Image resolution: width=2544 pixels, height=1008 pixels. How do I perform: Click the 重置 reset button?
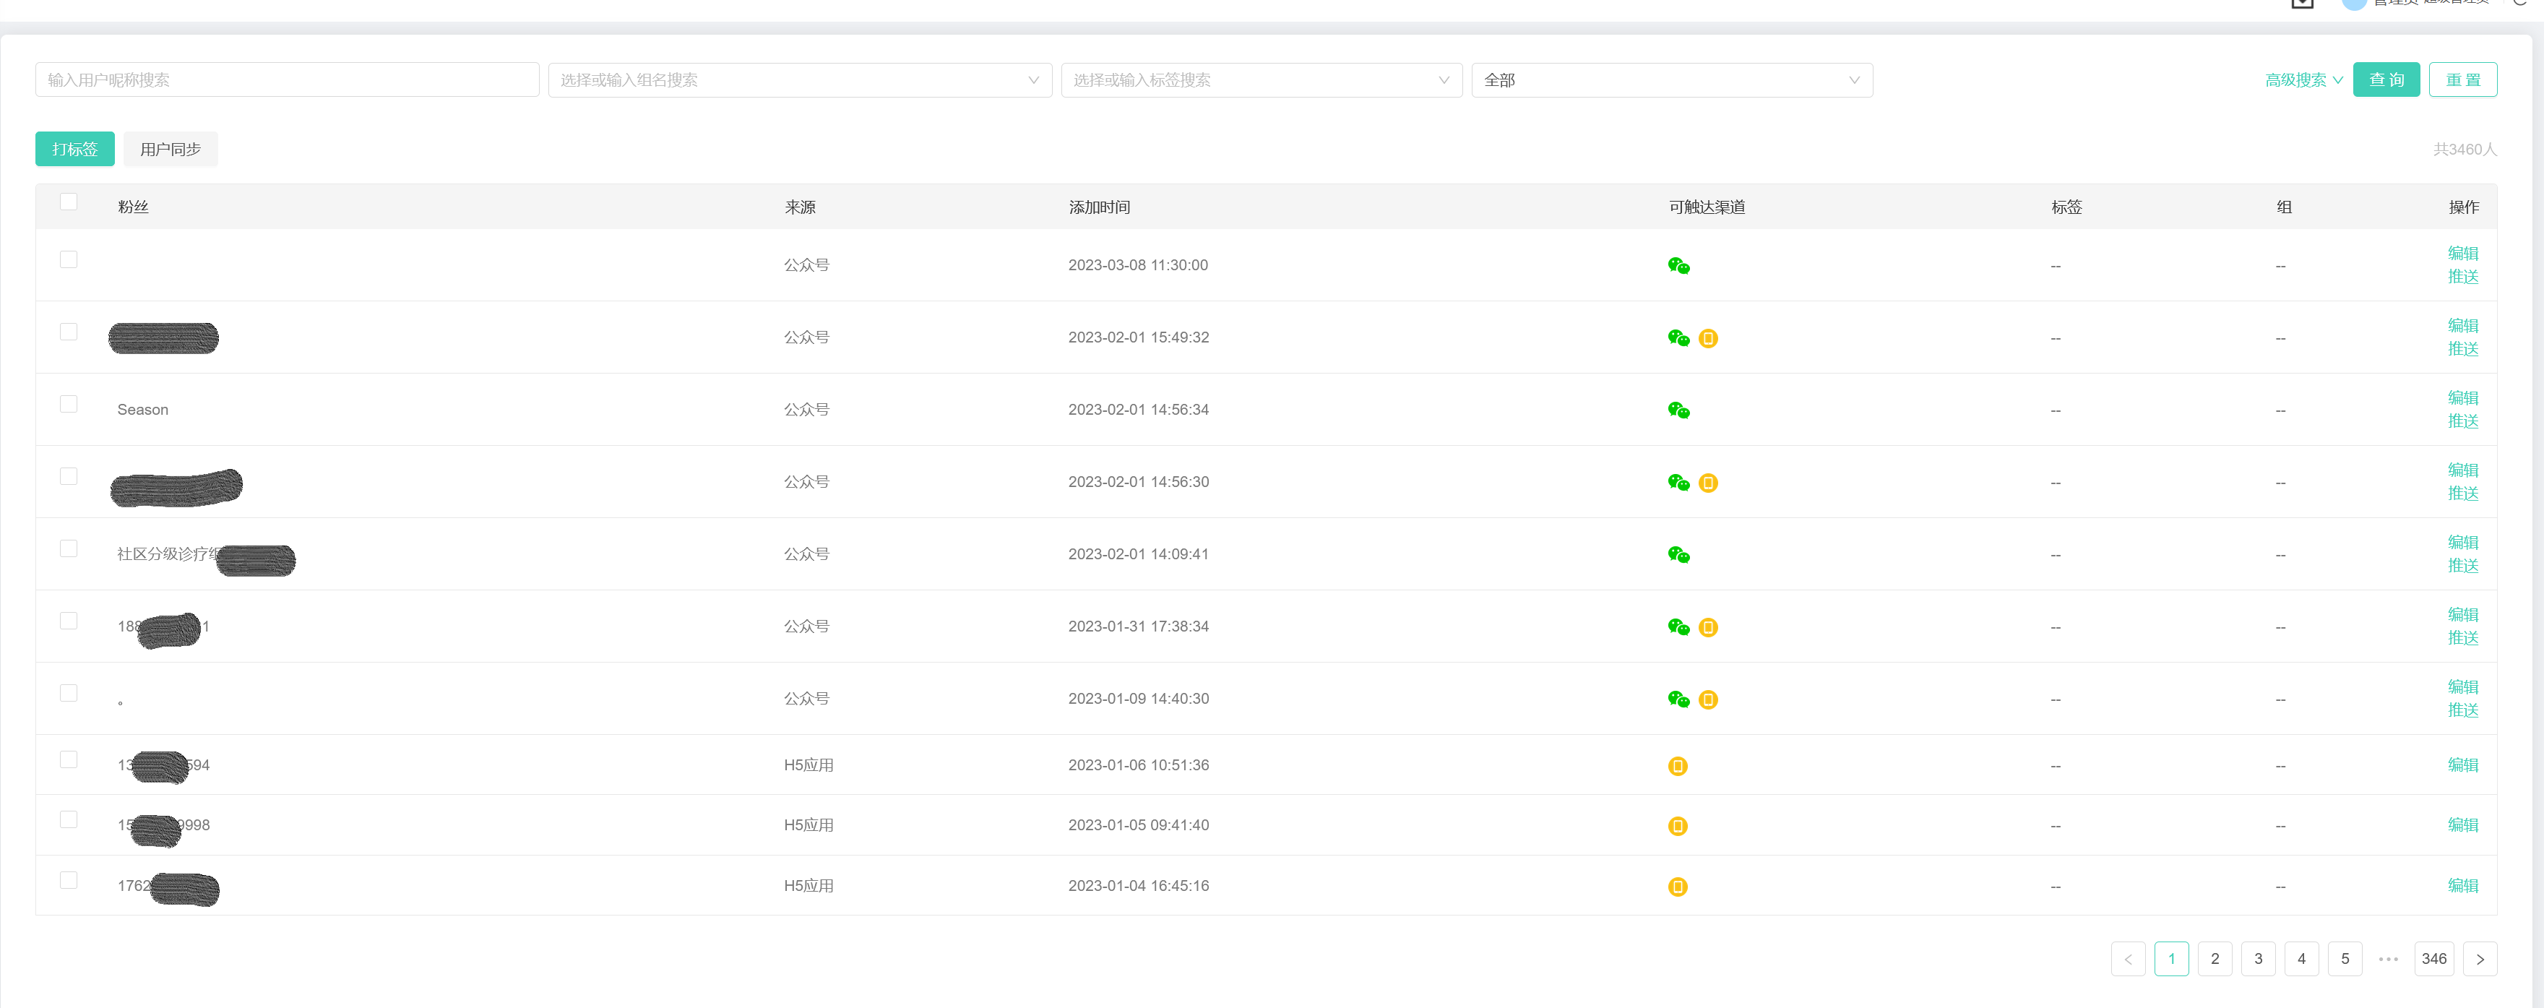[2463, 80]
